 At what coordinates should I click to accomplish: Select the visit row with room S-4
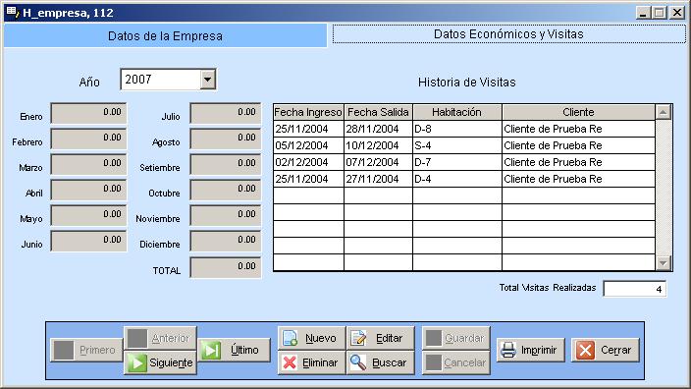coord(464,145)
